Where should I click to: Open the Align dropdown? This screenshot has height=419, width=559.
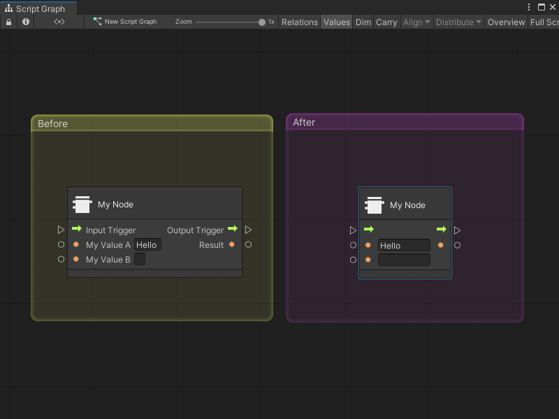pyautogui.click(x=416, y=22)
